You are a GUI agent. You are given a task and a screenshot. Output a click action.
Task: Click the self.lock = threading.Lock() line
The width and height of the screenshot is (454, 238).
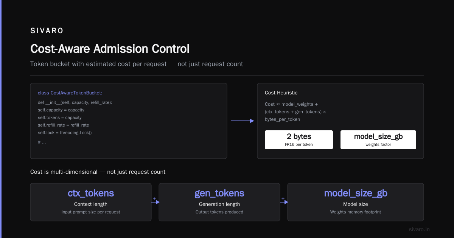coord(65,133)
